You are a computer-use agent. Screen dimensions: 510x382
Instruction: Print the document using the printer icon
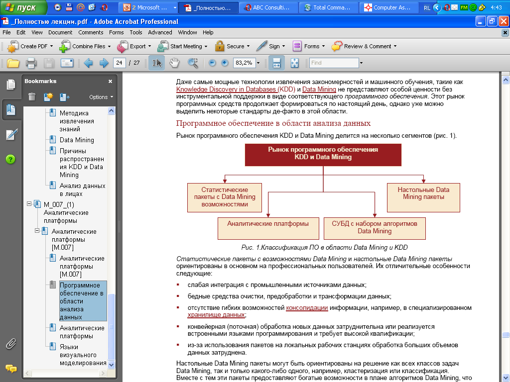31,63
